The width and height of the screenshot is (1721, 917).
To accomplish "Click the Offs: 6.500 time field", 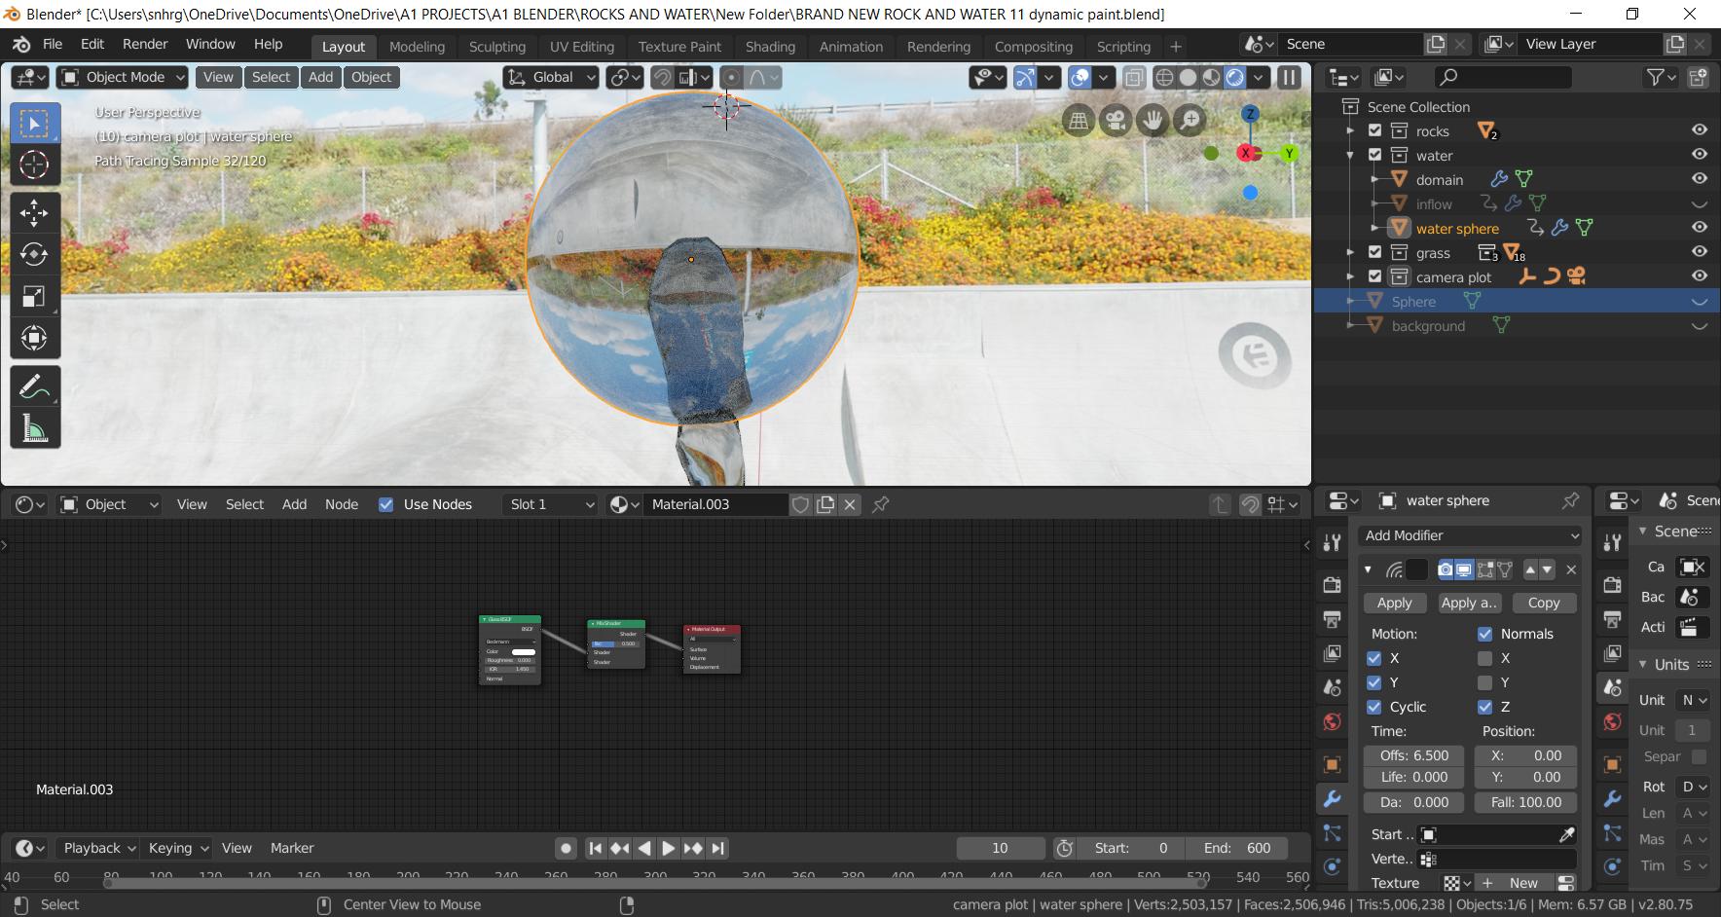I will (1414, 755).
